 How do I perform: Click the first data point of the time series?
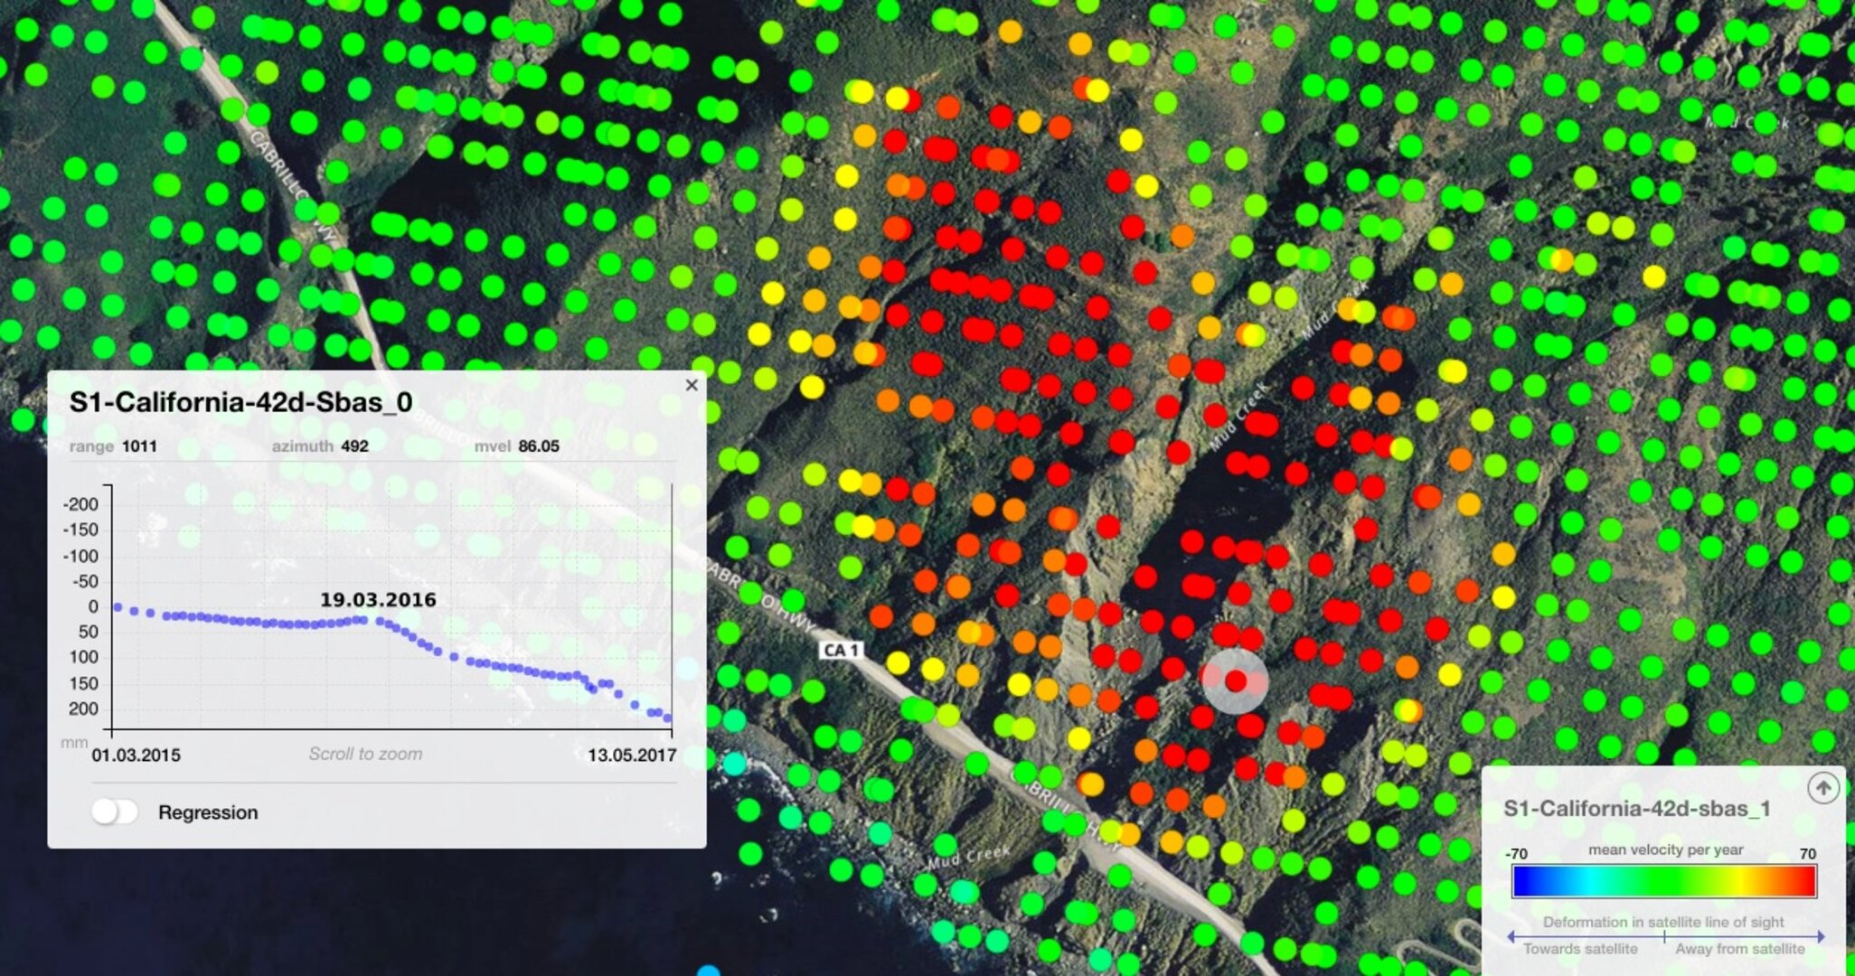[118, 607]
